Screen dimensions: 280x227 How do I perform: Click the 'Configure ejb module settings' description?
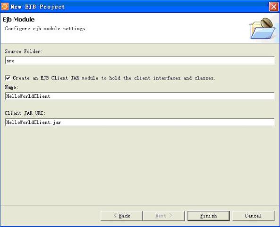(x=46, y=29)
